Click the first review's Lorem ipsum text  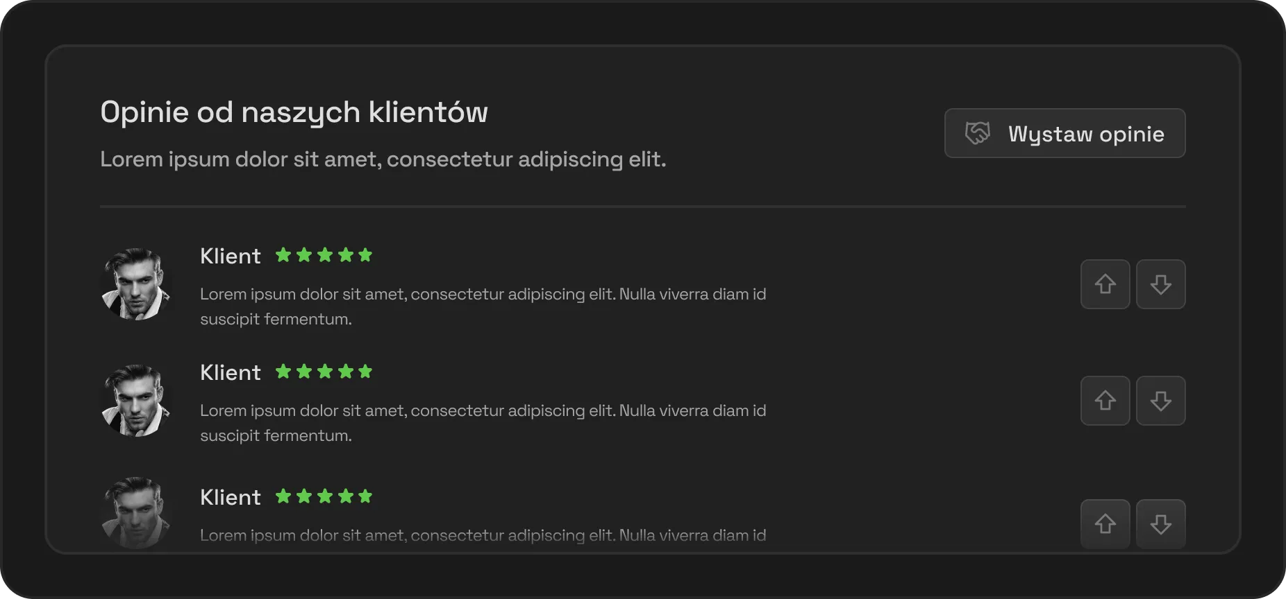483,306
